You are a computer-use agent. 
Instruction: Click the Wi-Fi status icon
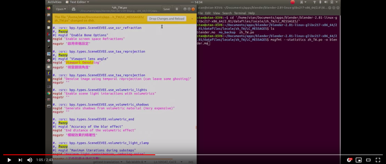315,2
